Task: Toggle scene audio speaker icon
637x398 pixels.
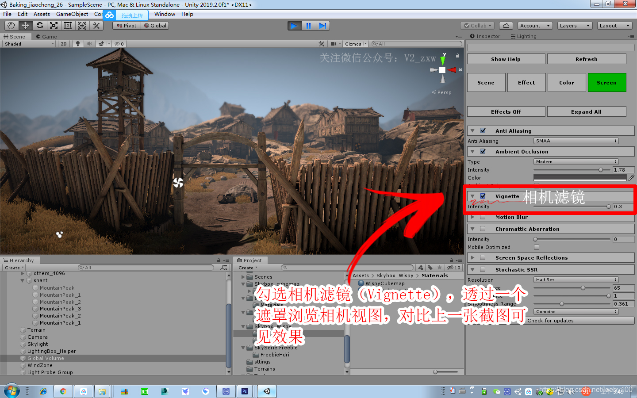Action: click(x=89, y=44)
